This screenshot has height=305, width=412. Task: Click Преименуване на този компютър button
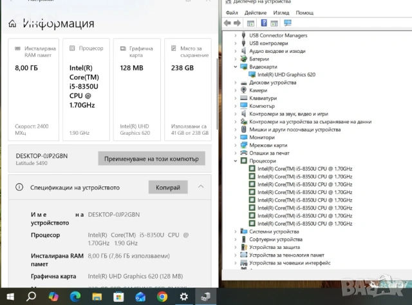pos(152,159)
